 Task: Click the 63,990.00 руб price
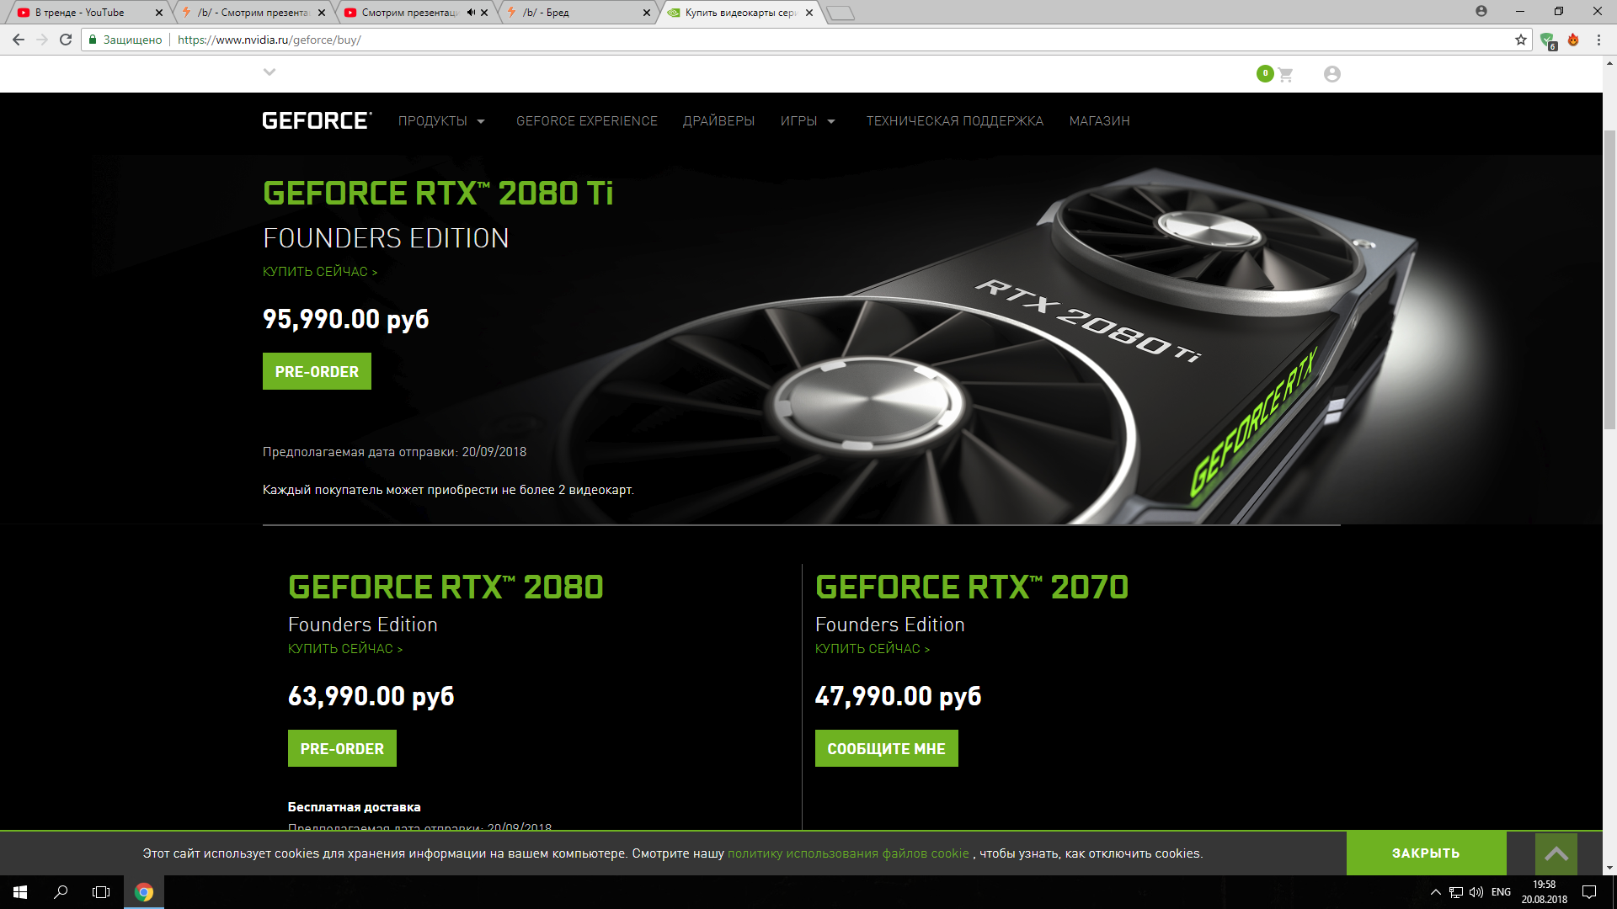tap(371, 696)
